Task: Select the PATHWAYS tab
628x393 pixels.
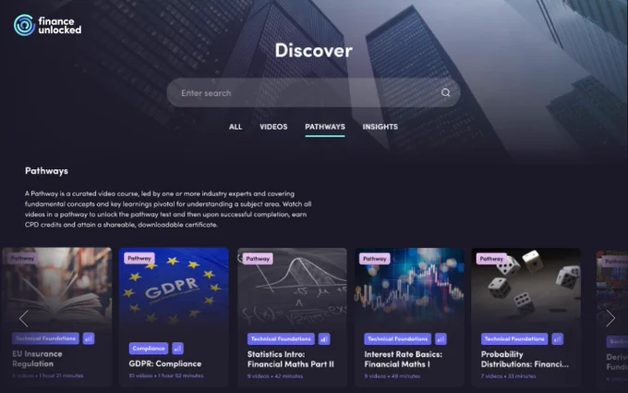Action: (325, 127)
